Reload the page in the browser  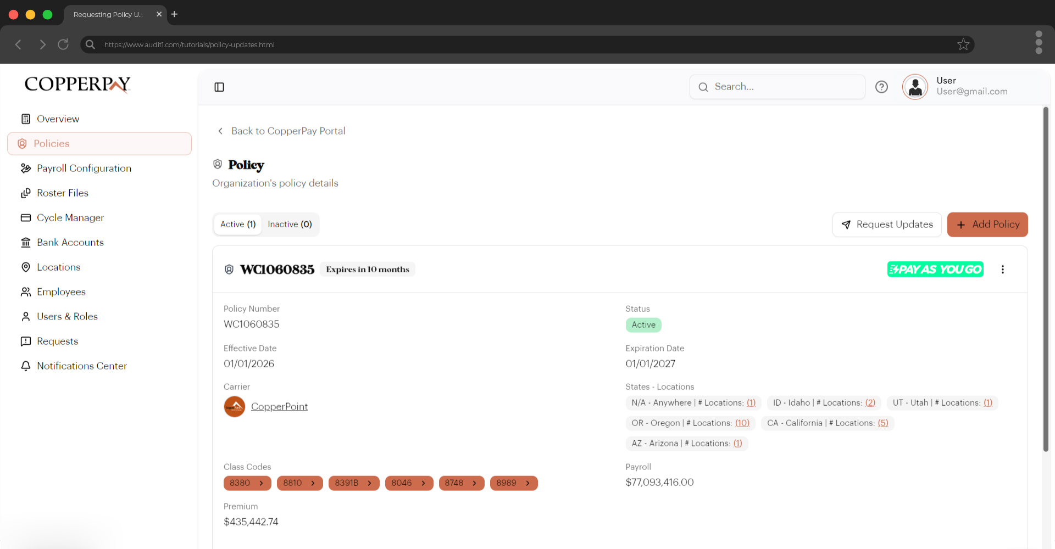tap(63, 44)
